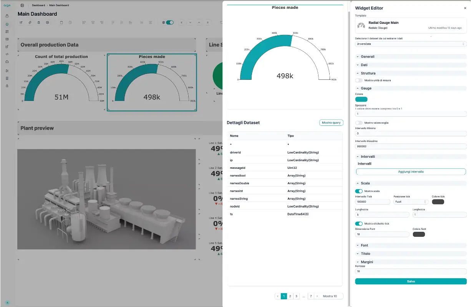Open the Posizione tick dropdown
Viewport: 471px width, 307px height.
tap(411, 202)
